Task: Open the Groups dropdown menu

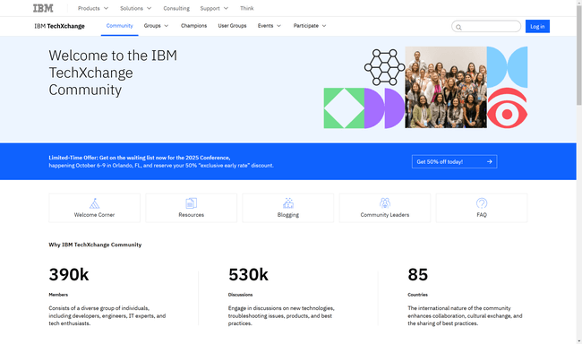Action: coord(157,26)
